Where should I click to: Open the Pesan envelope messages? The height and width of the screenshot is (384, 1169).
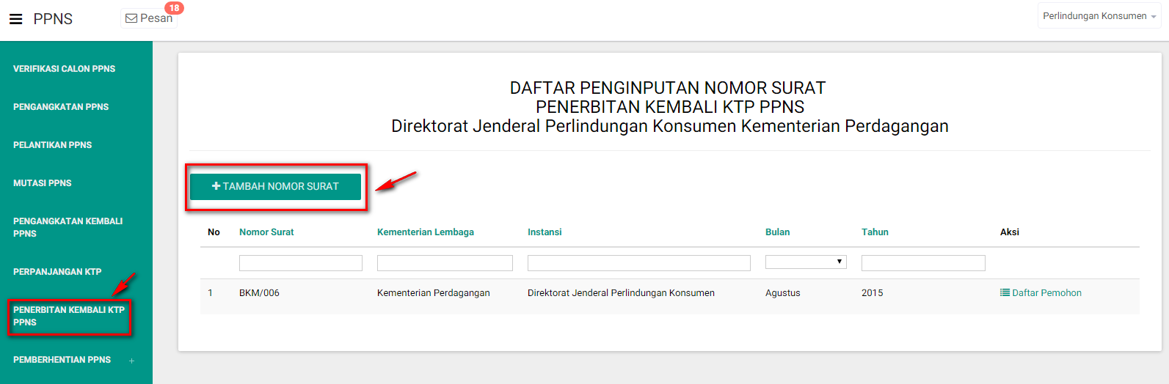(148, 18)
